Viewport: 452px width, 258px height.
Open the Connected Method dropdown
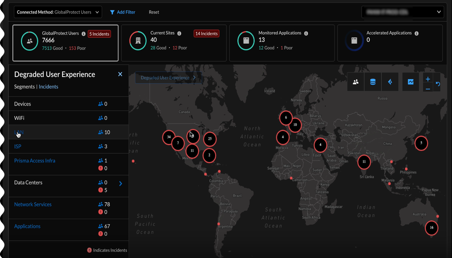tap(58, 12)
